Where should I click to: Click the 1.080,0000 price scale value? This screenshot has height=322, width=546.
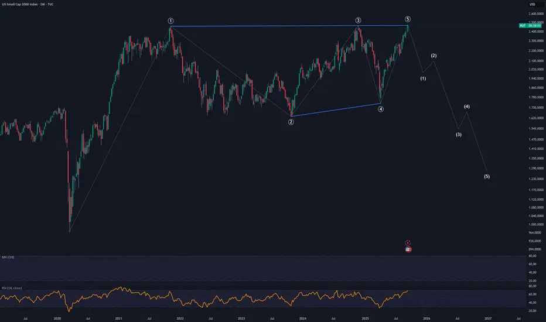[x=536, y=207]
